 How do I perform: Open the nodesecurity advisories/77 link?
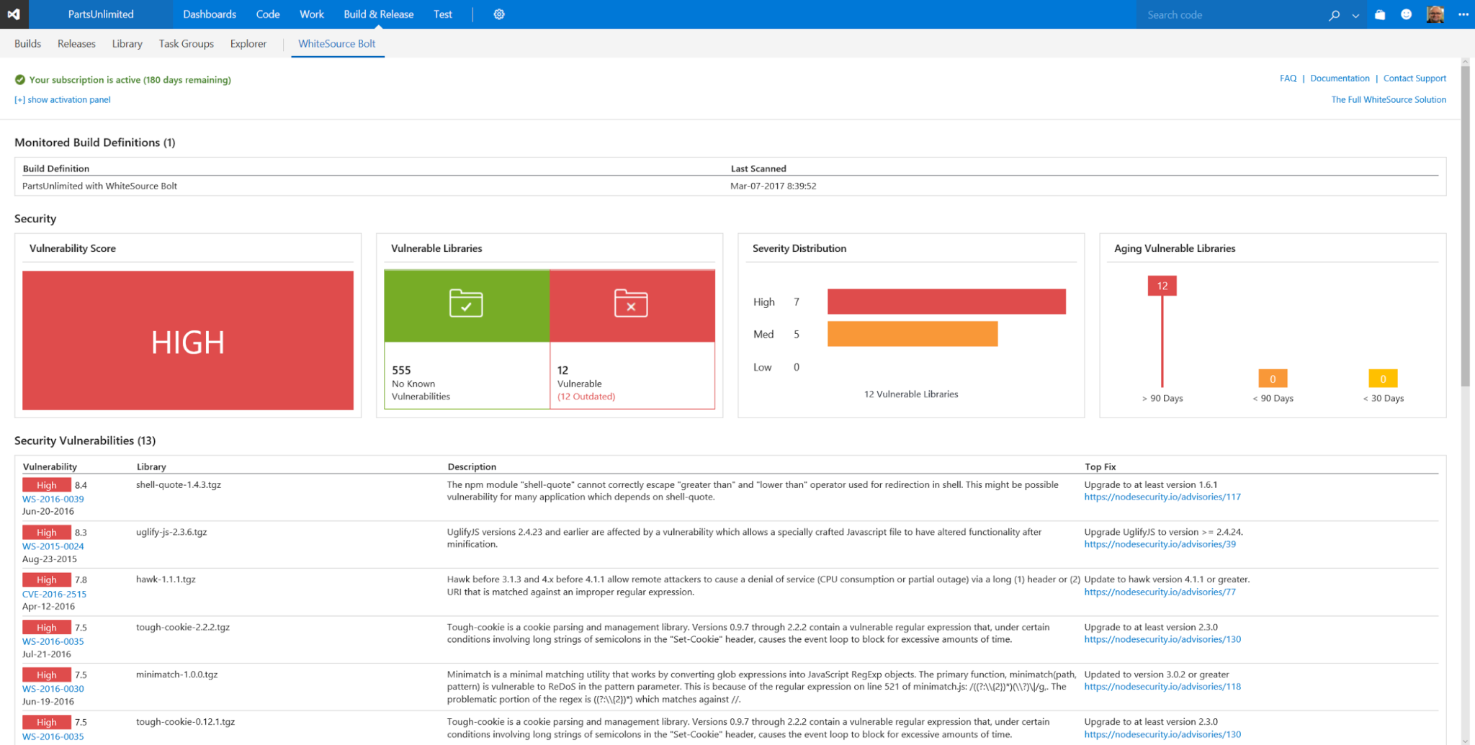pos(1160,592)
